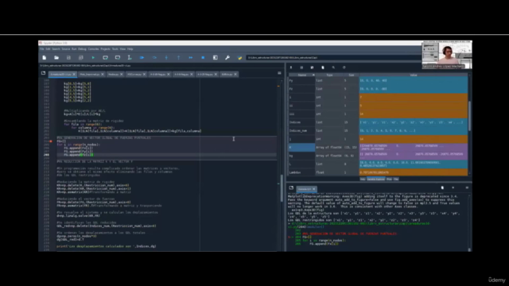
Task: Click Run cell and advance icon
Action: (x=118, y=58)
